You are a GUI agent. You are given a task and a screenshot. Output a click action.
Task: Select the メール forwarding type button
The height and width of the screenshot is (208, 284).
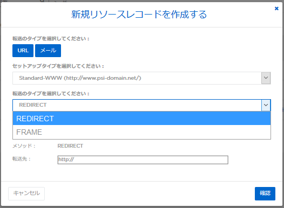click(48, 51)
